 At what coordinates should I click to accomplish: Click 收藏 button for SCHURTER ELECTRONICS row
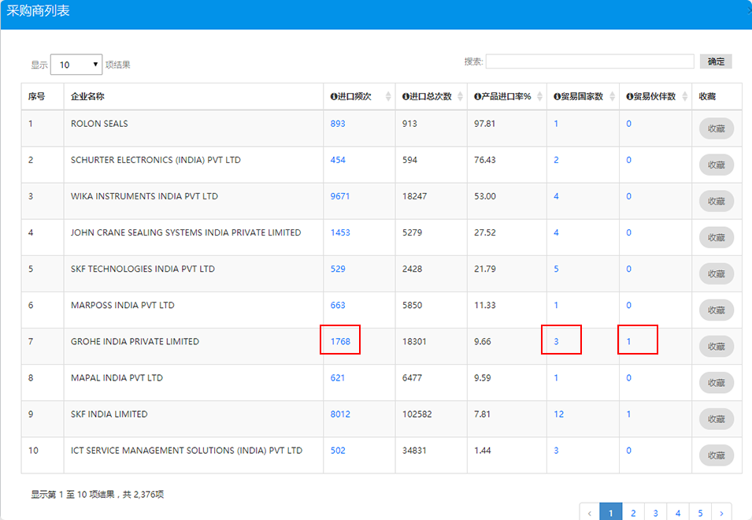[717, 165]
